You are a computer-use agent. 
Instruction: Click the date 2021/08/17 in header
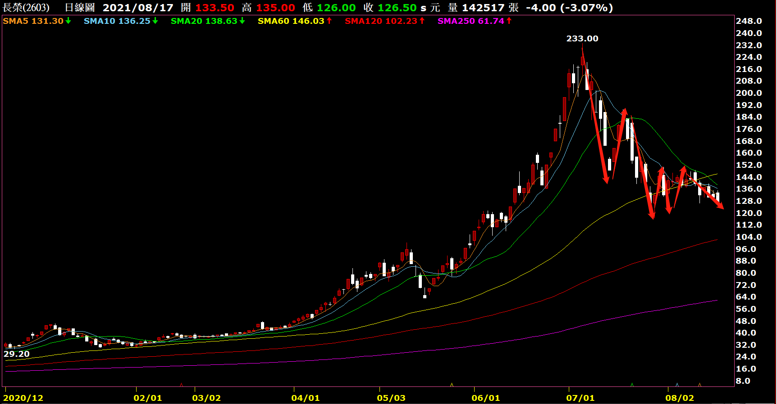[138, 8]
